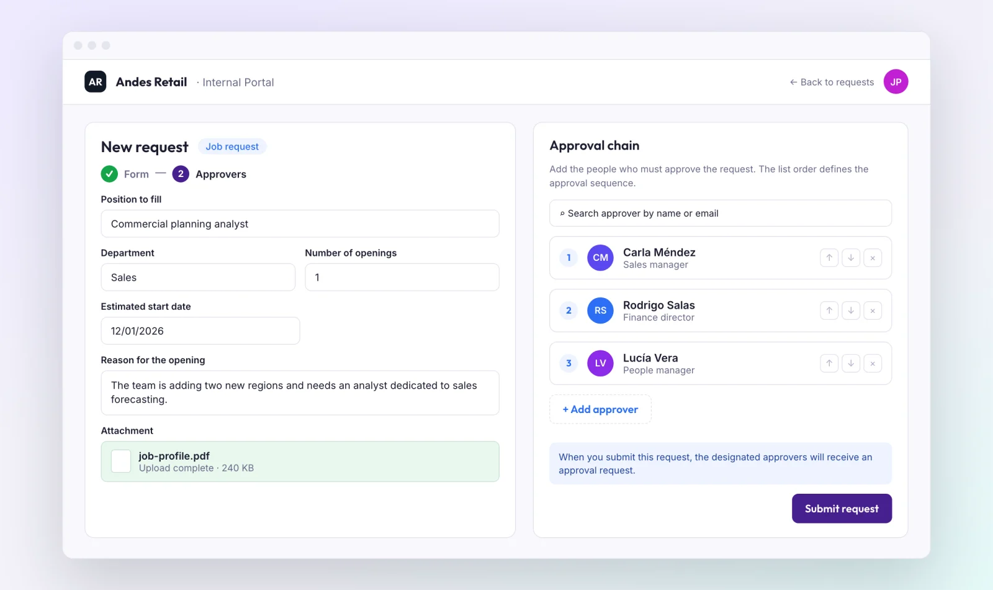Go to the completed Form step
Viewport: 993px width, 590px height.
click(125, 174)
